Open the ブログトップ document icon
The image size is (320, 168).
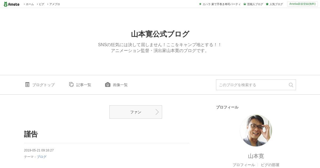tap(27, 85)
